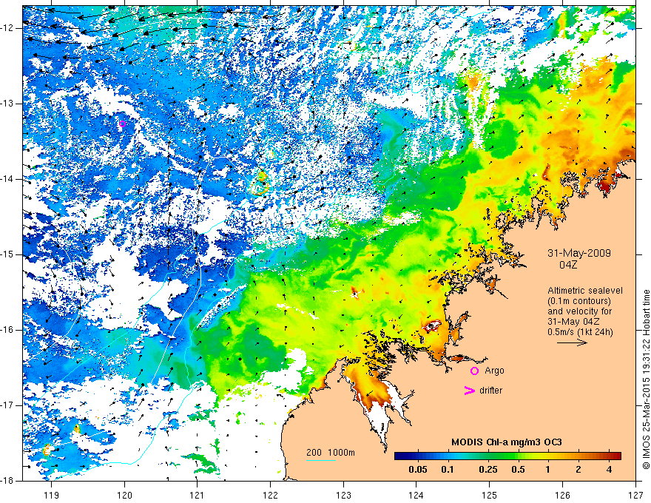Click latitude axis label '-14'
The width and height of the screenshot is (651, 503).
pos(7,179)
